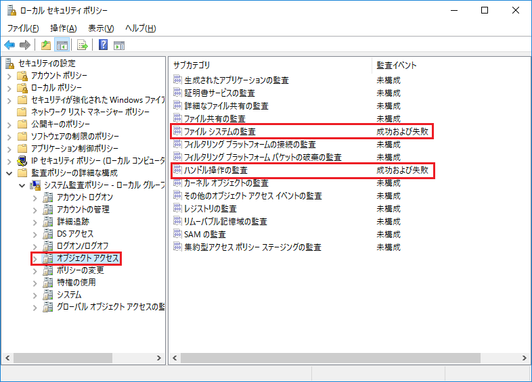The image size is (532, 382).
Task: Select the 特権の使用 tree item
Action: [76, 283]
